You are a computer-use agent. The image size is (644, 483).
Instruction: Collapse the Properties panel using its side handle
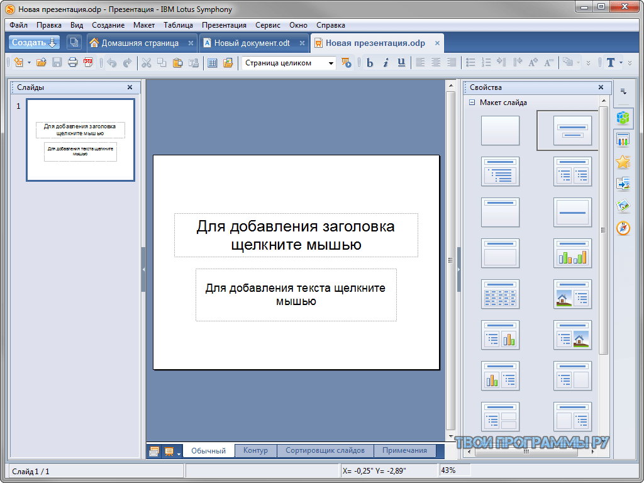point(458,269)
